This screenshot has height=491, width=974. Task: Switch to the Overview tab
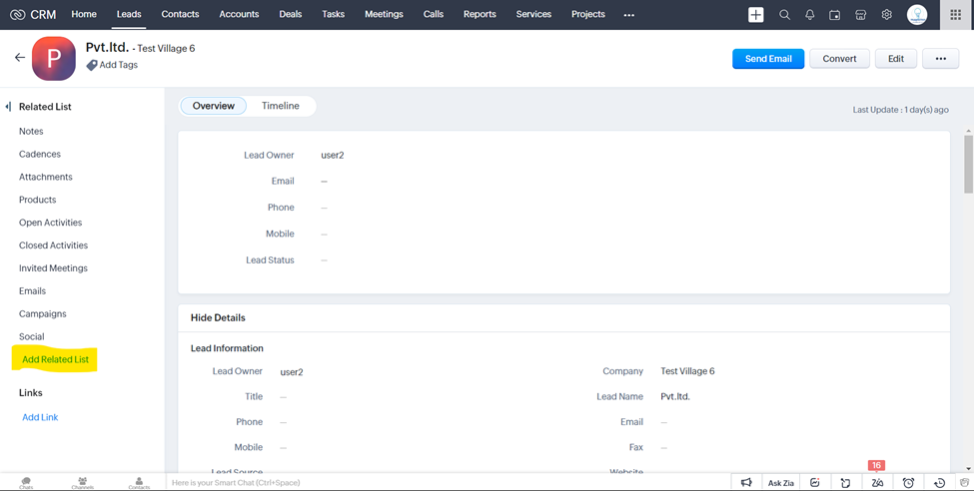point(213,106)
